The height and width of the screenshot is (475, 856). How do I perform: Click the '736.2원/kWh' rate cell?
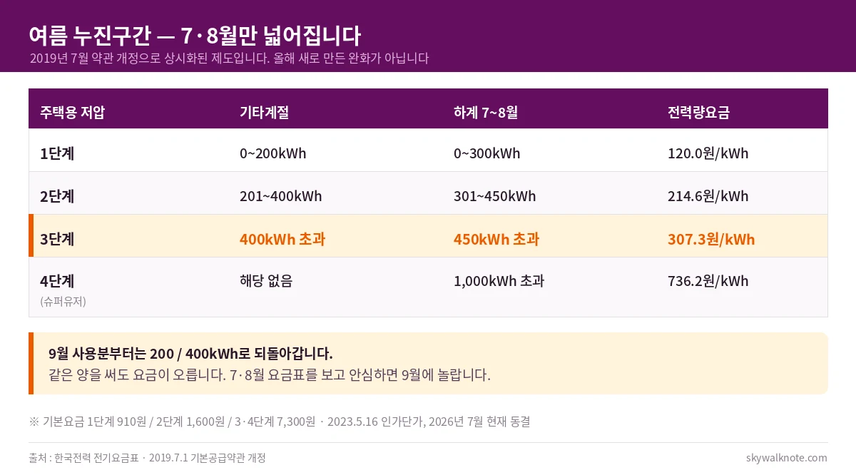click(708, 281)
